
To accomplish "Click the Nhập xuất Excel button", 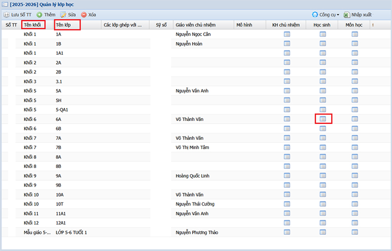I will point(358,15).
